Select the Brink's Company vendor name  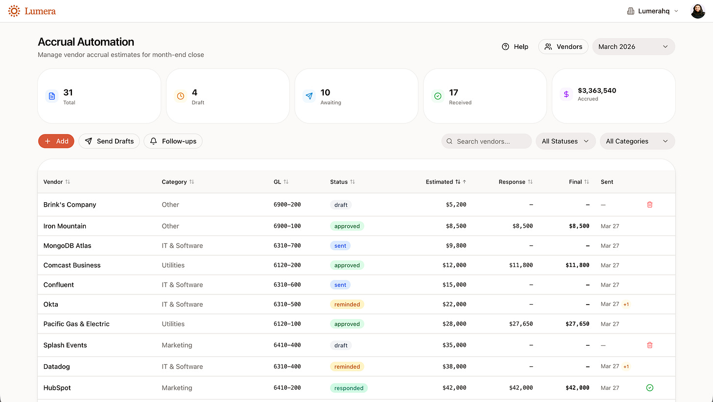pos(70,205)
